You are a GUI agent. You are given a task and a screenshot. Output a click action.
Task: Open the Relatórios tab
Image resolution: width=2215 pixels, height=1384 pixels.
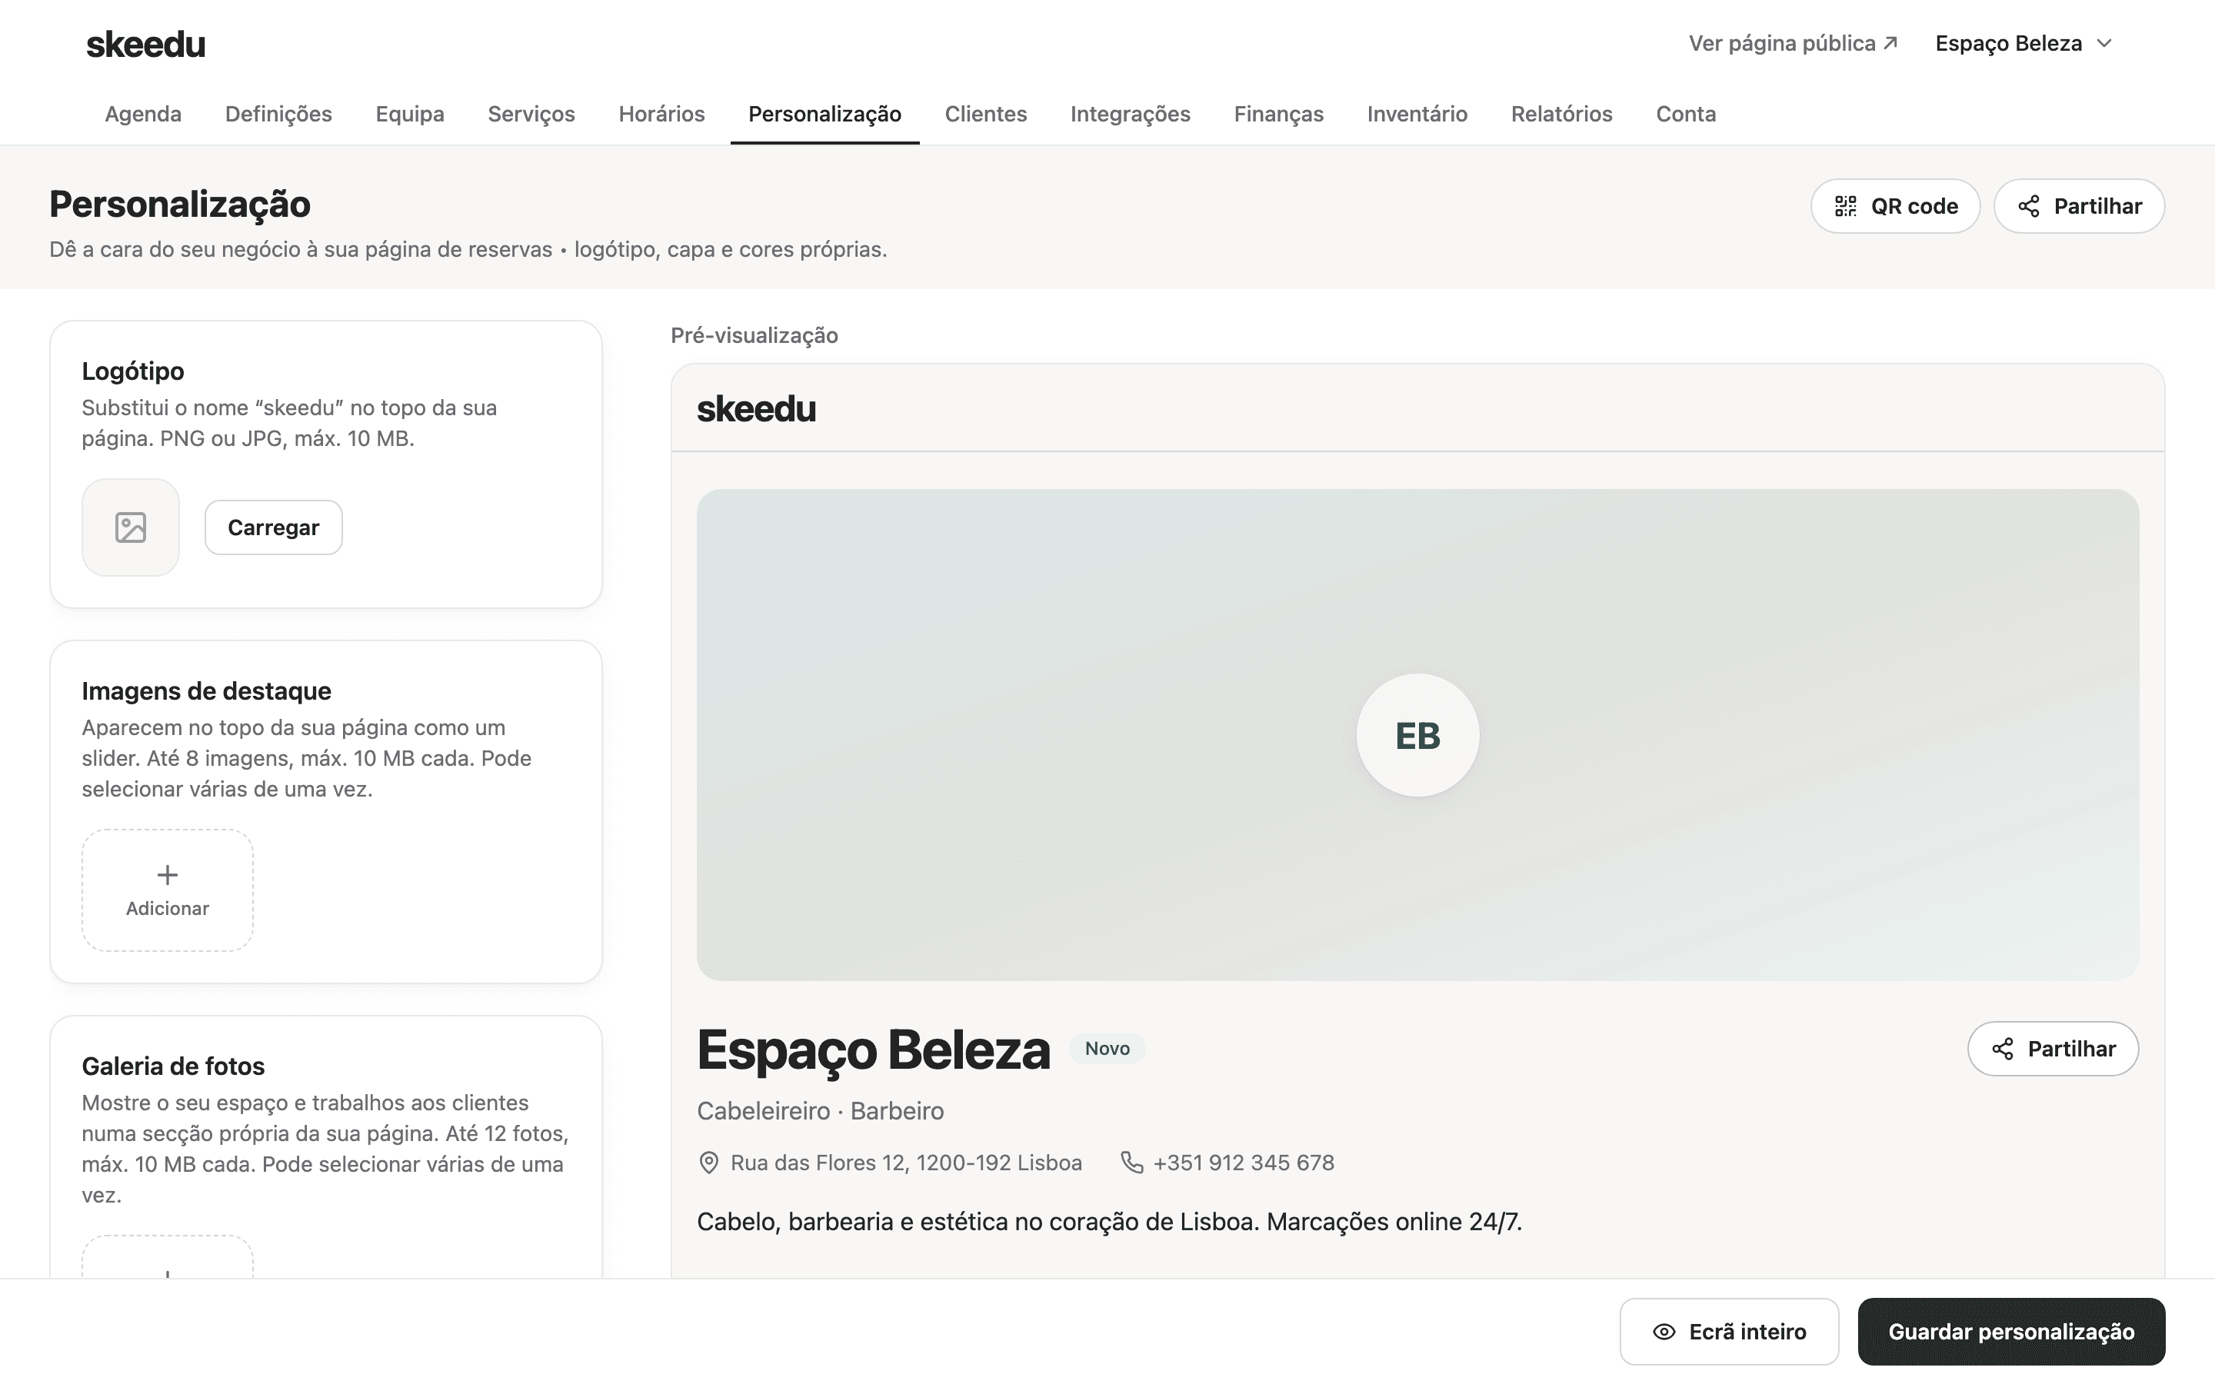(1561, 114)
